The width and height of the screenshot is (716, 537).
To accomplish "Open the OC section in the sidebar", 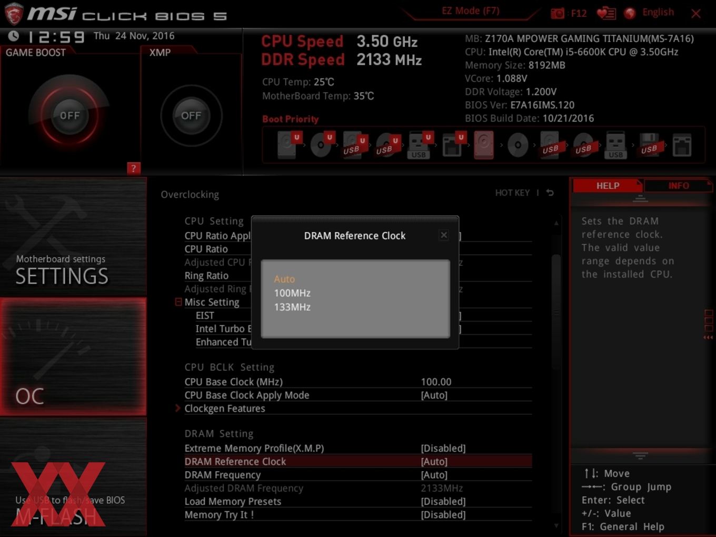I will (73, 356).
